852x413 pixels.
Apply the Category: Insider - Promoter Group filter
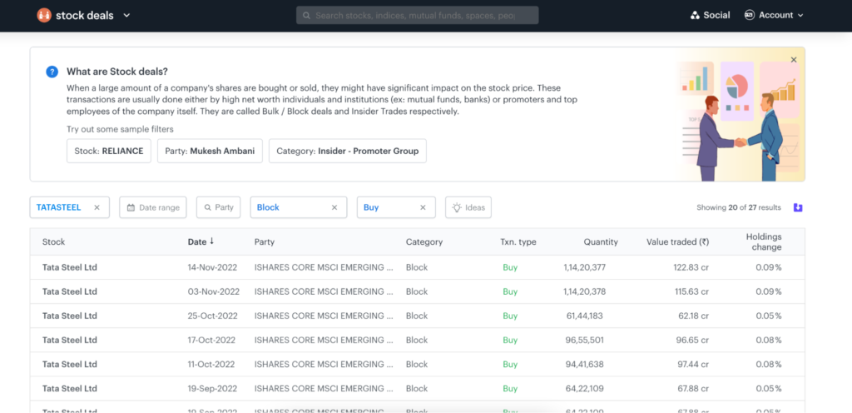[348, 151]
